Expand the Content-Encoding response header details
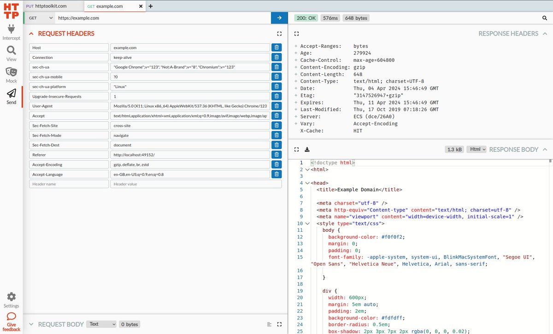 [x=296, y=67]
